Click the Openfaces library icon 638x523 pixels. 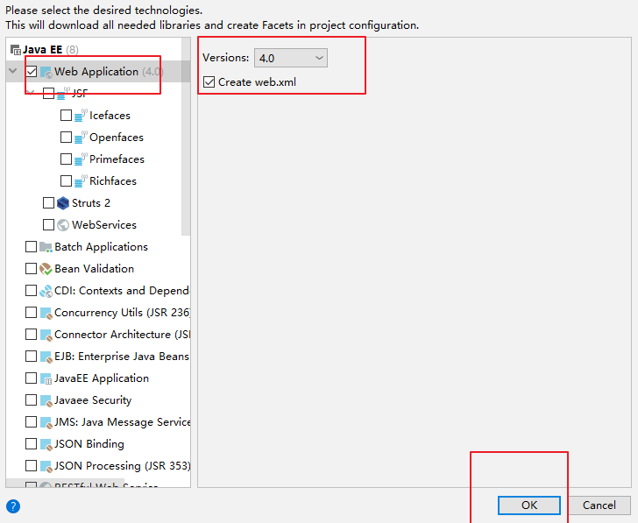tap(81, 138)
